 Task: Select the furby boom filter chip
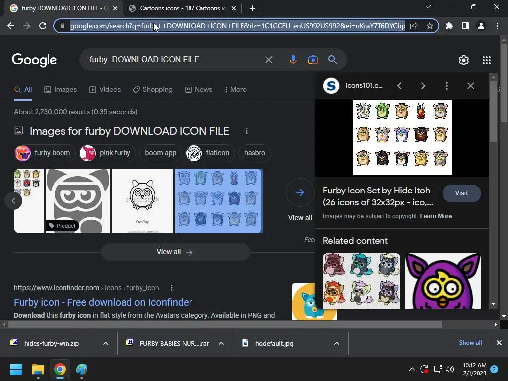pos(45,153)
